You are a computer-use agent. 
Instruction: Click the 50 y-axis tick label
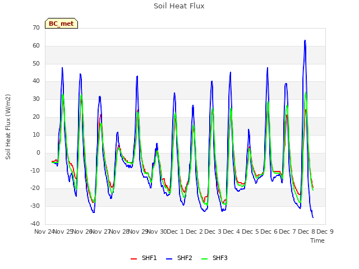(x=36, y=63)
